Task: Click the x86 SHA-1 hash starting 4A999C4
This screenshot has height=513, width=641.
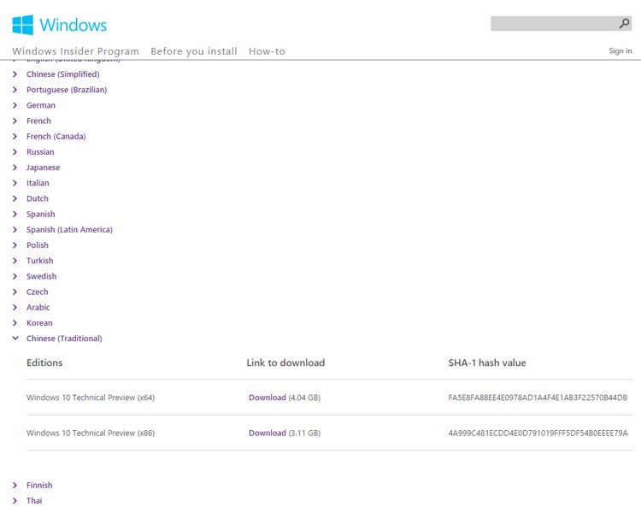Action: [x=538, y=433]
